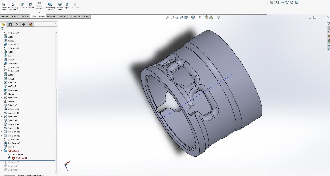Select the Delete/Keep Body tool
330x176 pixels.
(50, 7)
